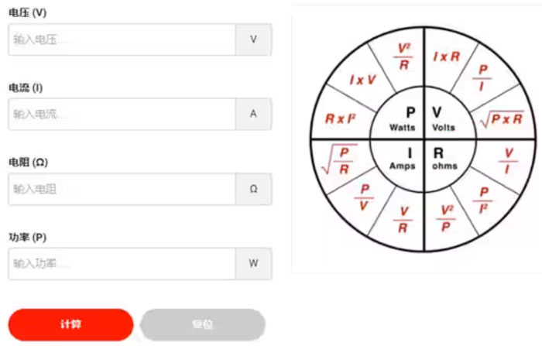The width and height of the screenshot is (542, 346).
Task: Select the resistance (电阻) input box
Action: 122,189
